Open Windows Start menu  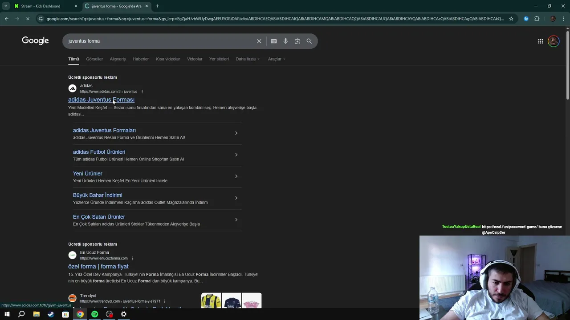pyautogui.click(x=7, y=314)
